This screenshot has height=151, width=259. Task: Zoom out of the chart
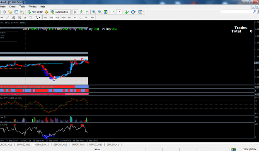tap(99, 12)
